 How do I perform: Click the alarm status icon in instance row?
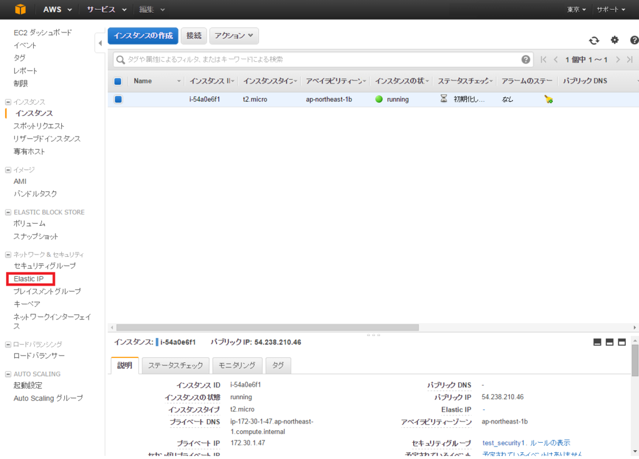coord(549,99)
